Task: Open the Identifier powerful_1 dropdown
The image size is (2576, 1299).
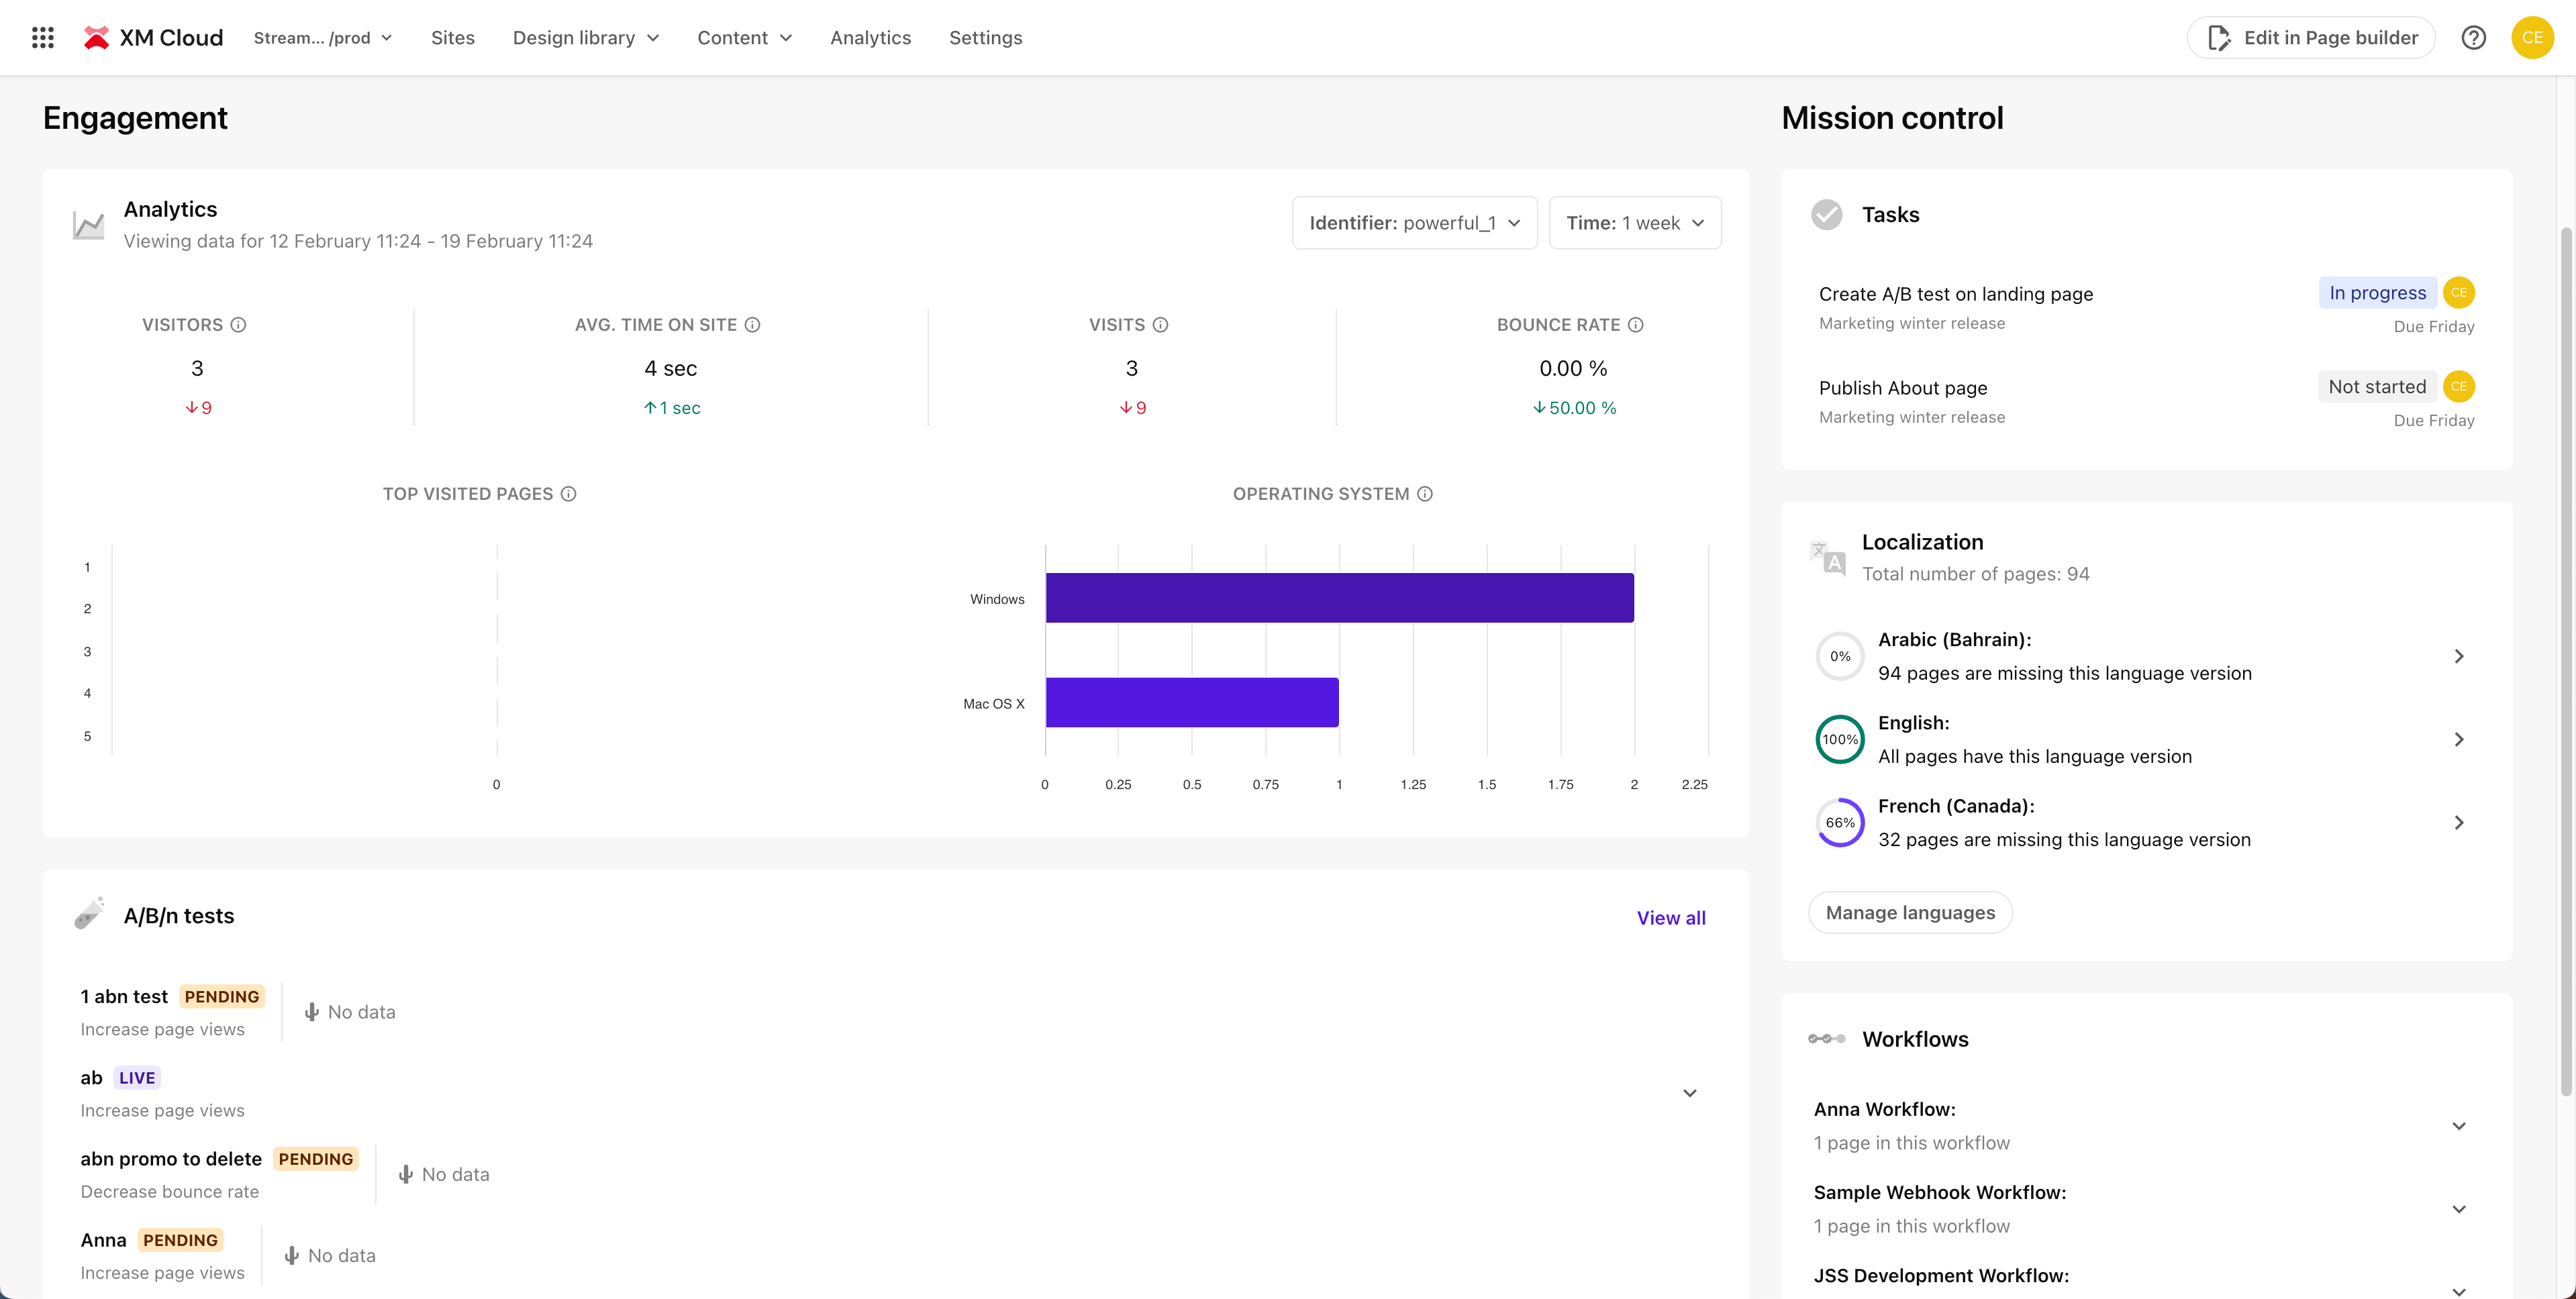Action: click(x=1414, y=222)
